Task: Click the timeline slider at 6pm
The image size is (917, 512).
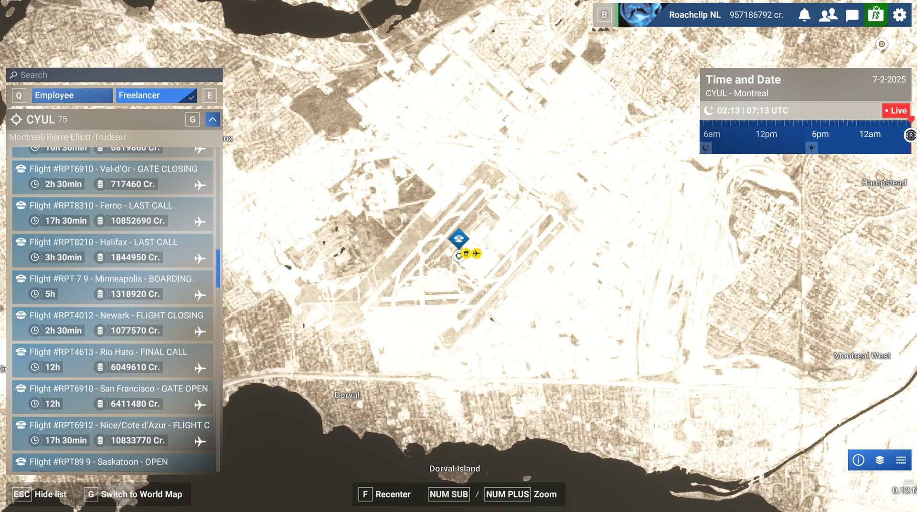Action: point(820,134)
